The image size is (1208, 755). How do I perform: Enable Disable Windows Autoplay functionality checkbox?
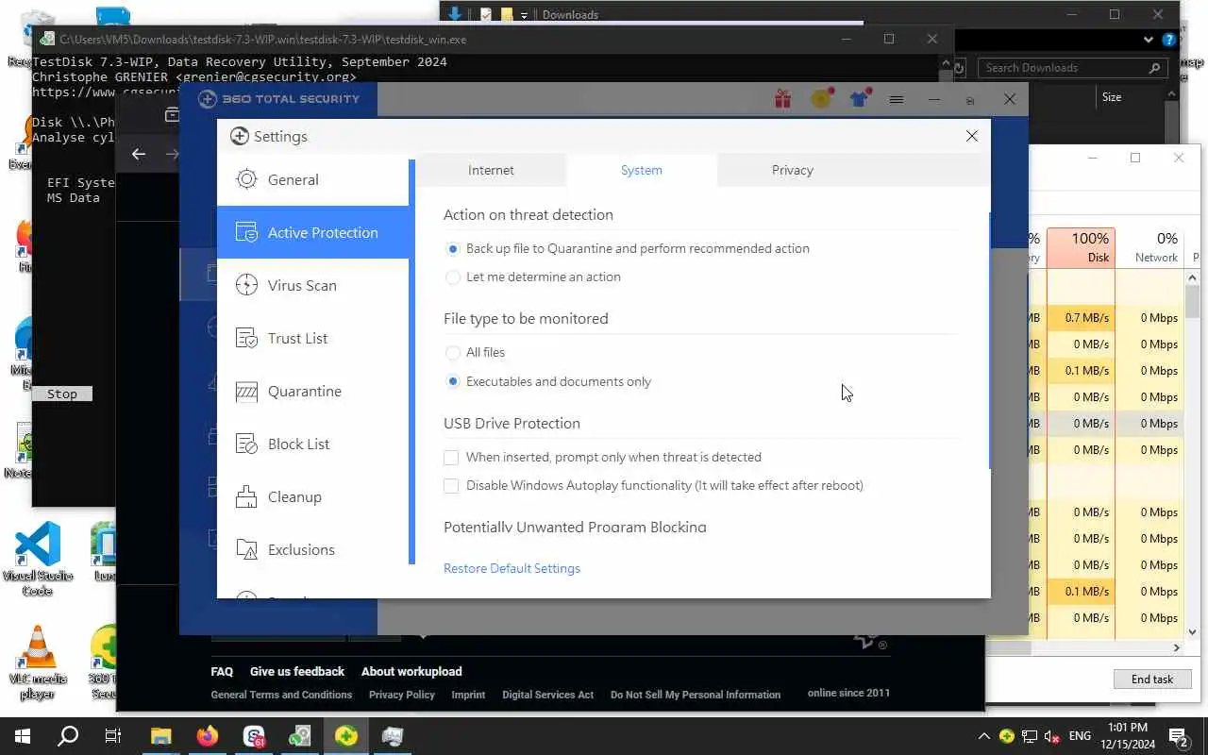451,485
